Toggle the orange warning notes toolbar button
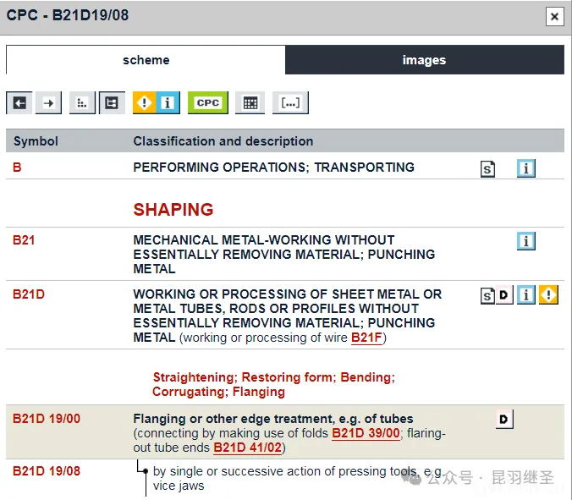 coord(145,103)
